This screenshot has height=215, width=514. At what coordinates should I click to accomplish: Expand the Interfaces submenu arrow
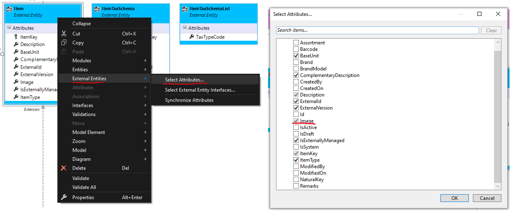point(145,105)
